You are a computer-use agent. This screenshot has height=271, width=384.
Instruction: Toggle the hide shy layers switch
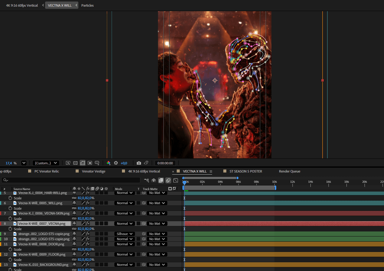pyautogui.click(x=154, y=180)
